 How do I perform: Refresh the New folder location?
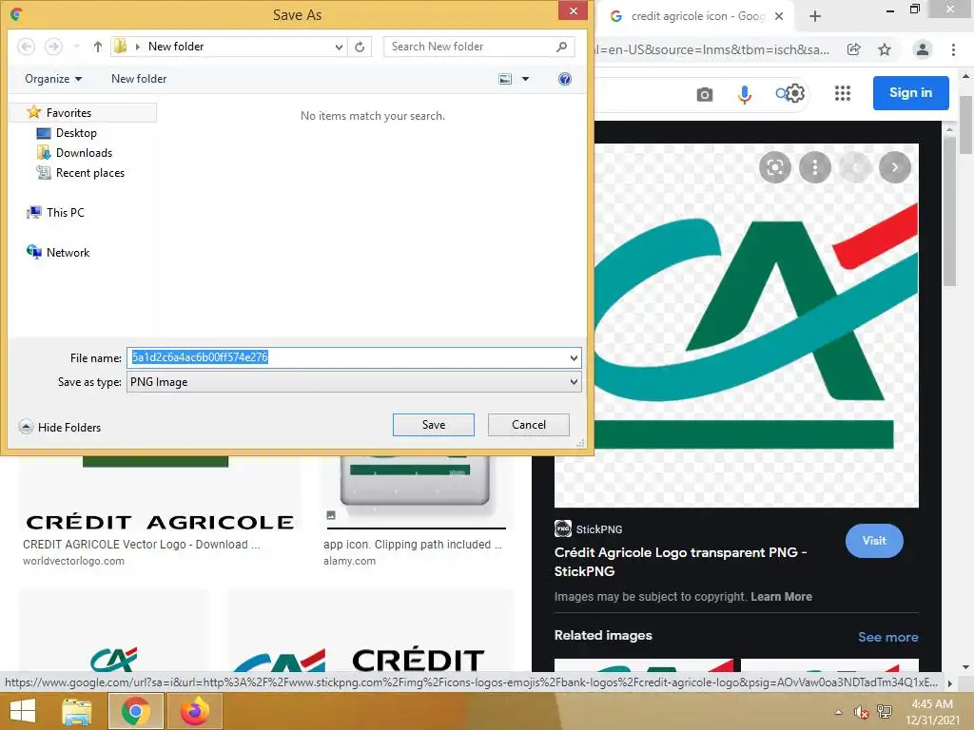[360, 47]
